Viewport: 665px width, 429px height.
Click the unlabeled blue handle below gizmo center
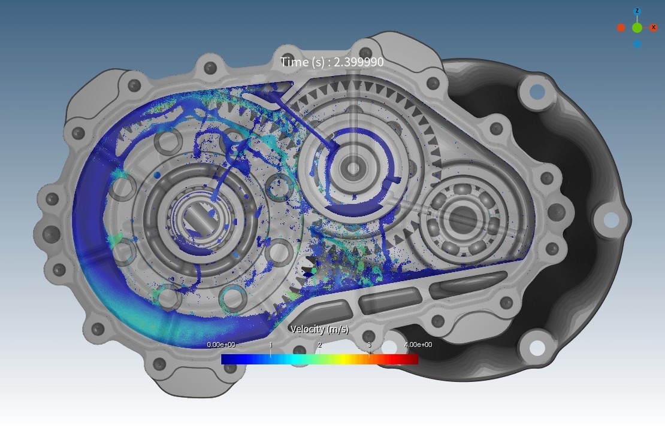click(637, 44)
